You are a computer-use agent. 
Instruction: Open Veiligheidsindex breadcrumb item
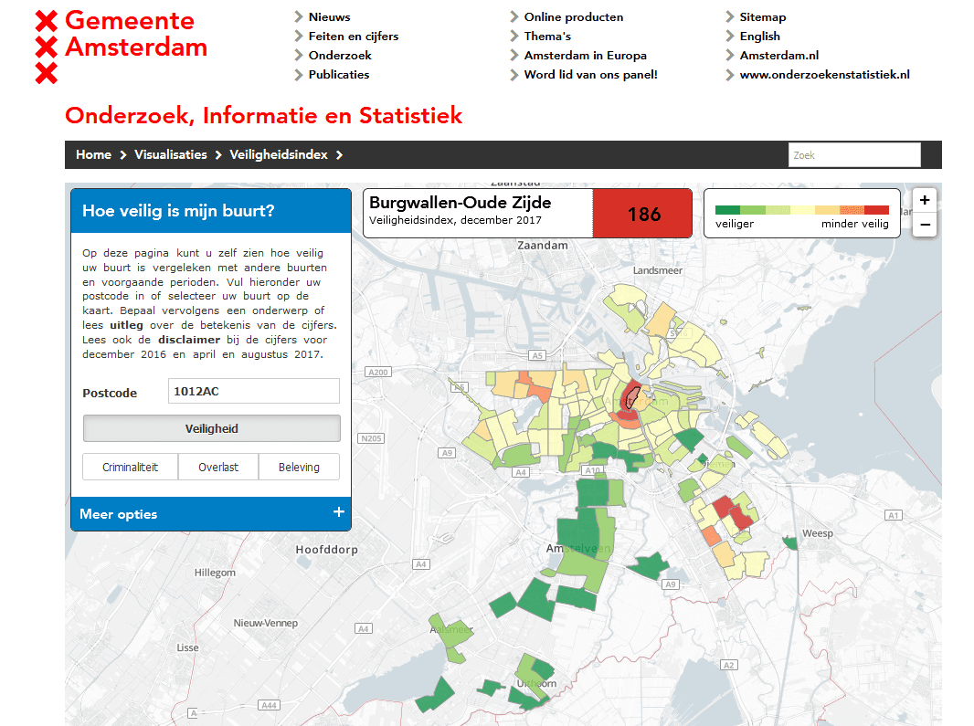coord(279,154)
